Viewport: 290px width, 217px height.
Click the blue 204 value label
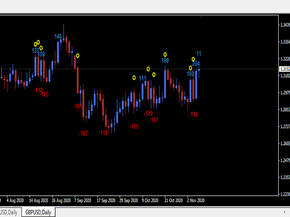pyautogui.click(x=196, y=63)
